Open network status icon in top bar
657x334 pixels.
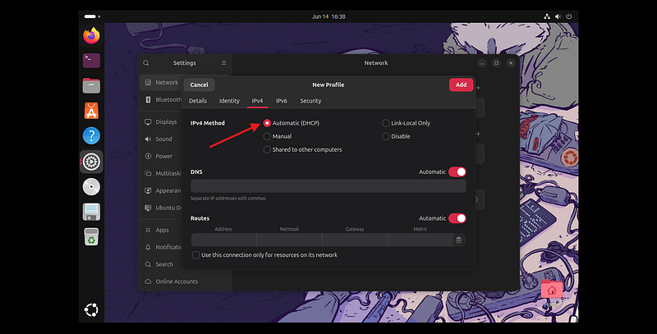pyautogui.click(x=547, y=16)
